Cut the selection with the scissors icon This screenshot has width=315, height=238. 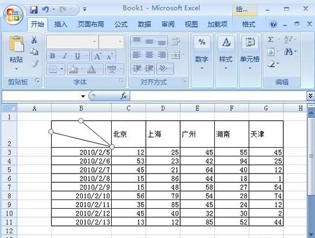coord(34,40)
